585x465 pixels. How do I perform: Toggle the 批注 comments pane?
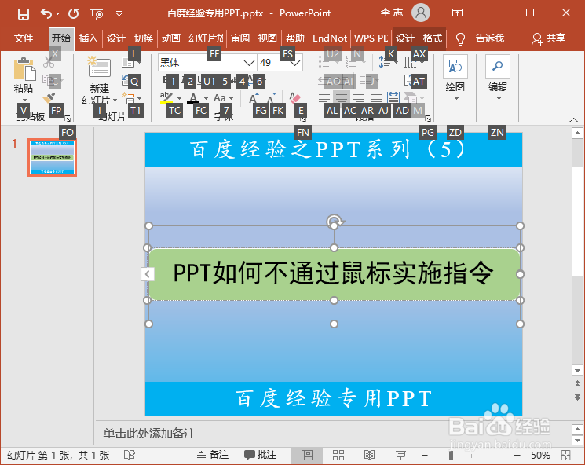coord(261,455)
